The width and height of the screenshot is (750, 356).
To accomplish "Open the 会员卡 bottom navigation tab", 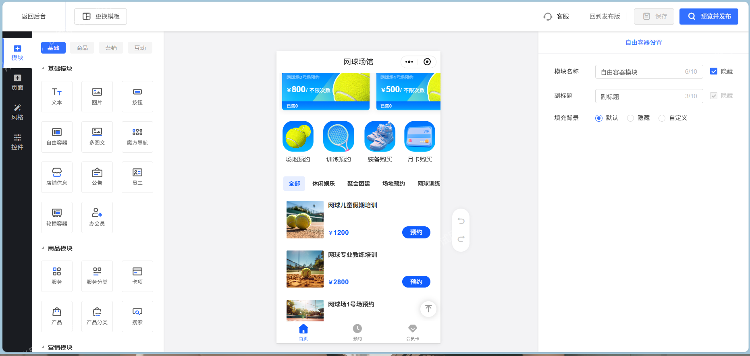I will click(x=413, y=332).
